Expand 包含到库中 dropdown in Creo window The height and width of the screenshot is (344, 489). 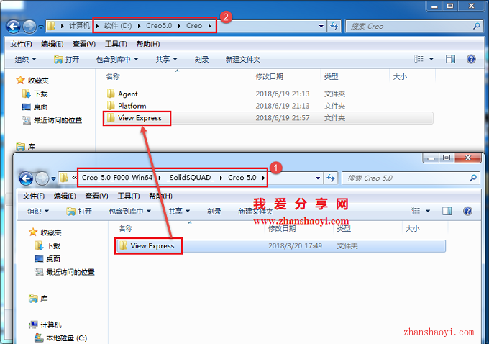point(117,59)
